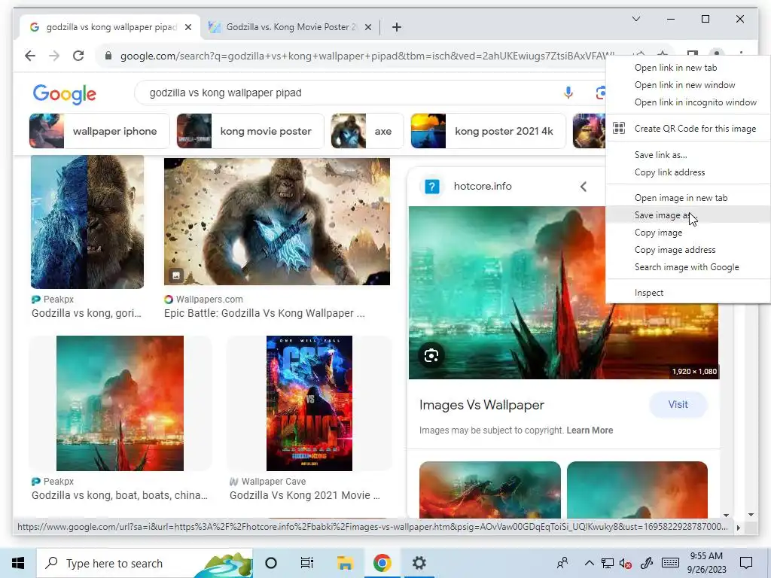Click the taskbar 'Type here to search' box
Screen dimensions: 771x578
(x=145, y=563)
